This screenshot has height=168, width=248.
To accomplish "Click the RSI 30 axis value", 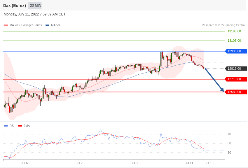I will coord(229,153).
